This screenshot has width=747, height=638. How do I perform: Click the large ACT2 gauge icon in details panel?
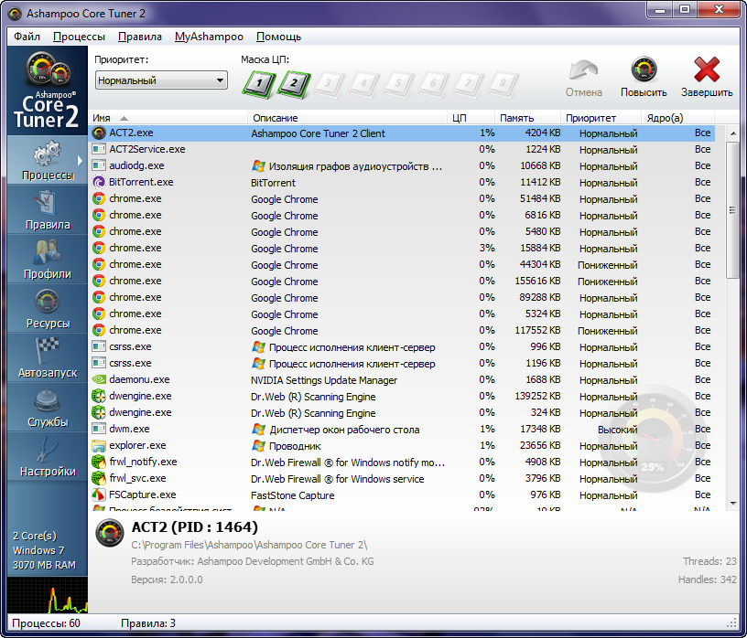point(110,533)
